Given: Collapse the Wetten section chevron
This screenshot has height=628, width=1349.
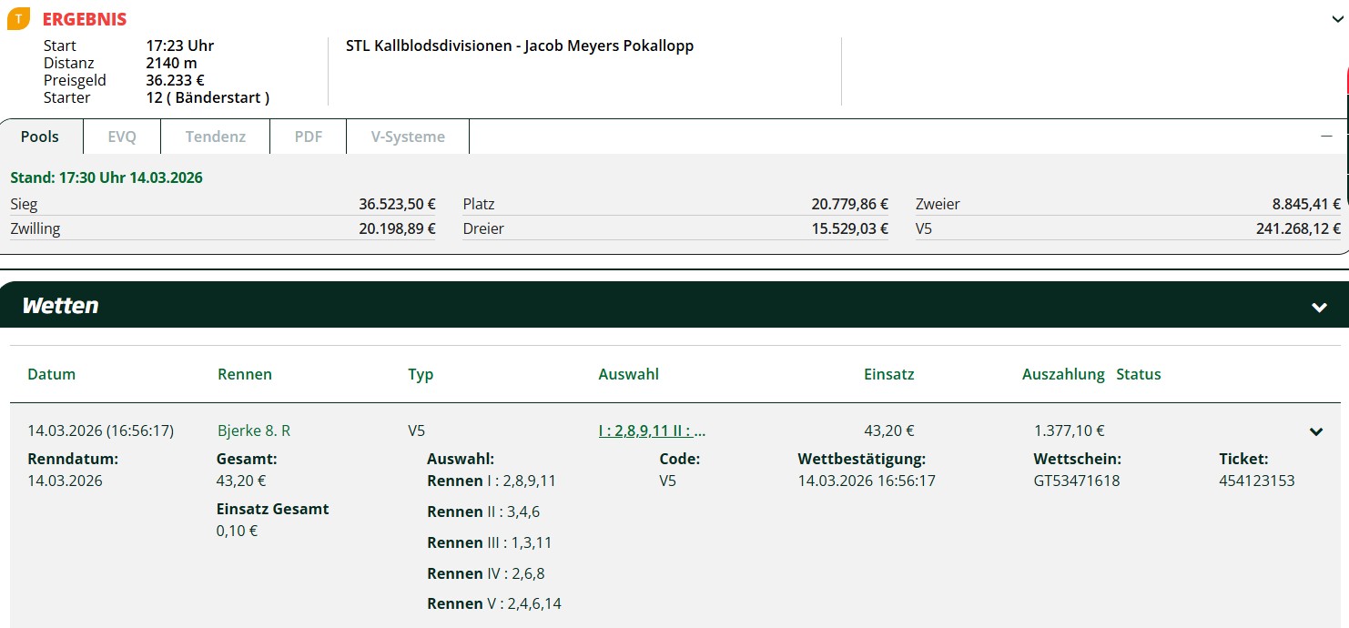Looking at the screenshot, I should [x=1319, y=307].
